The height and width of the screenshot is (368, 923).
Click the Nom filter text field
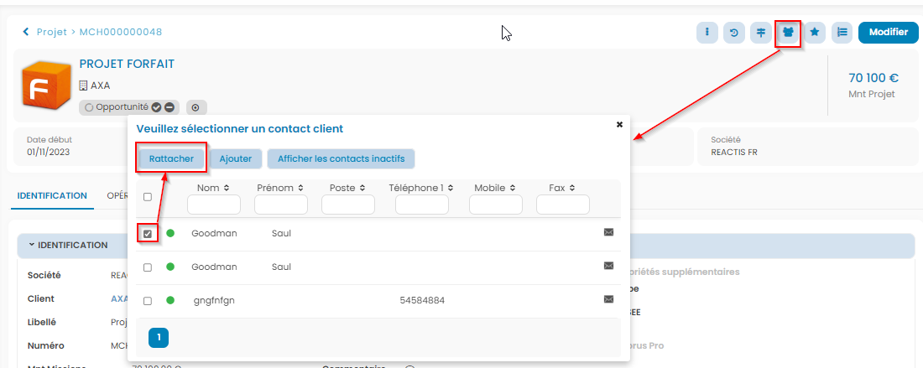click(x=213, y=205)
